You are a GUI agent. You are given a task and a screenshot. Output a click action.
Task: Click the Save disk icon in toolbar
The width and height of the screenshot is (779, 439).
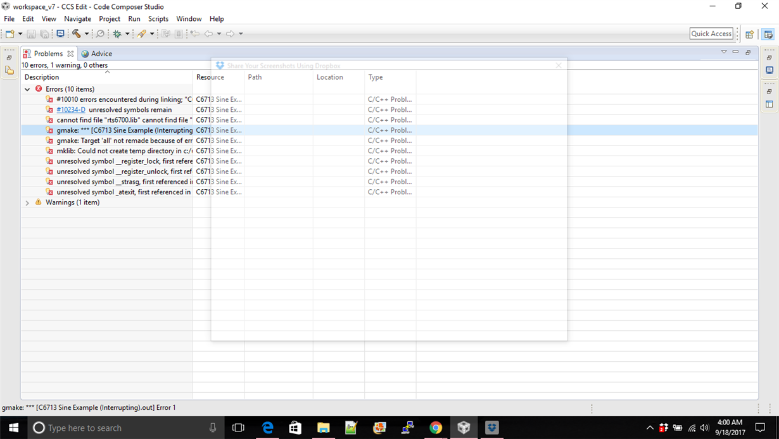click(31, 34)
